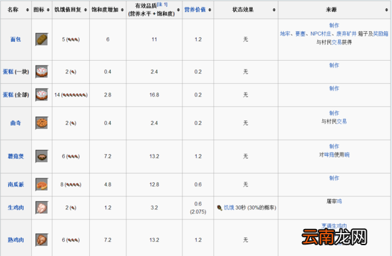The width and height of the screenshot is (392, 256).
Task: Open the 南瓜派 item link
Action: (16, 184)
